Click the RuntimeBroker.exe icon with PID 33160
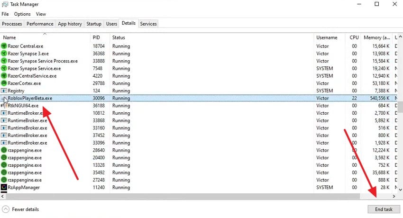Viewport: 403px width, 218px height. pyautogui.click(x=4, y=128)
